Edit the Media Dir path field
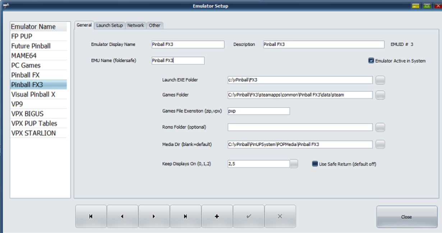The width and height of the screenshot is (442, 233). coord(300,144)
